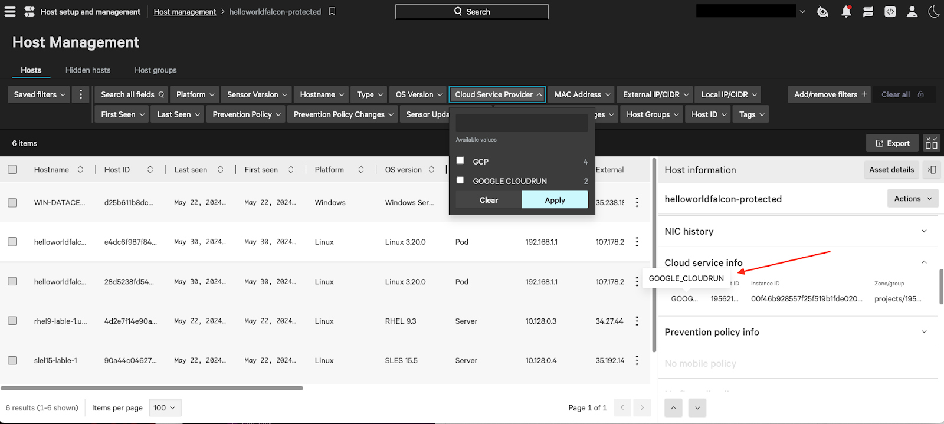
Task: Open the Prevention Policy filter dropdown
Action: coord(246,114)
